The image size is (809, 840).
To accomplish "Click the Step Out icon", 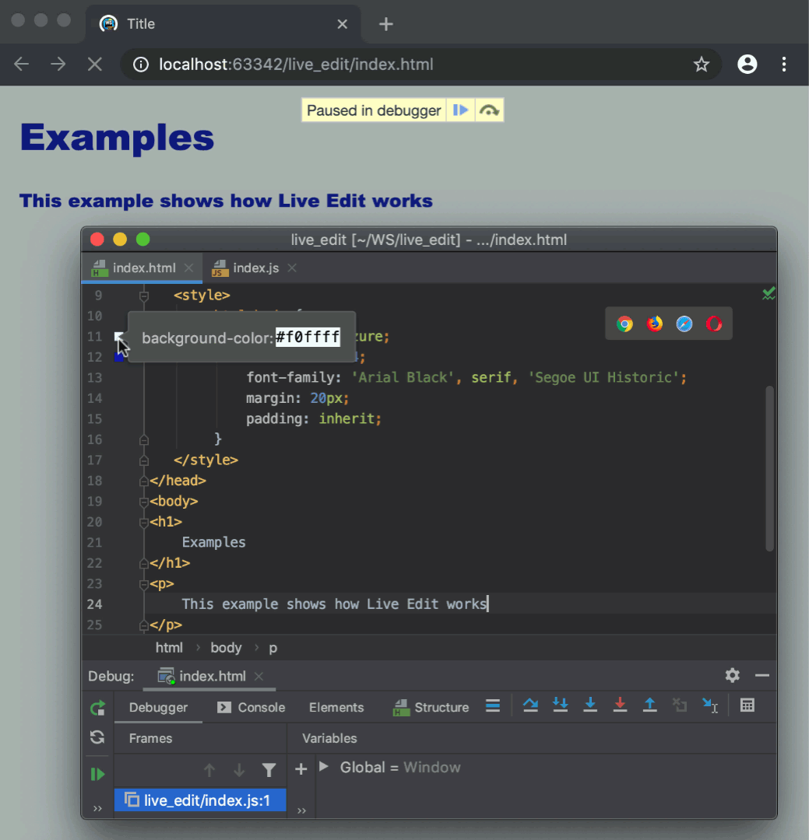I will 649,705.
